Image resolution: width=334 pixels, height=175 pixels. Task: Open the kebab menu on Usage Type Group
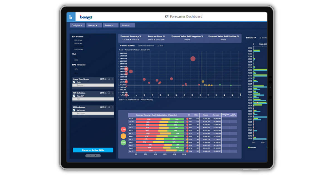(x=112, y=79)
